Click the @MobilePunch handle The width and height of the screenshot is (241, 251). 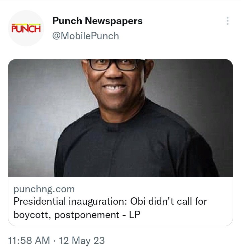pos(86,36)
